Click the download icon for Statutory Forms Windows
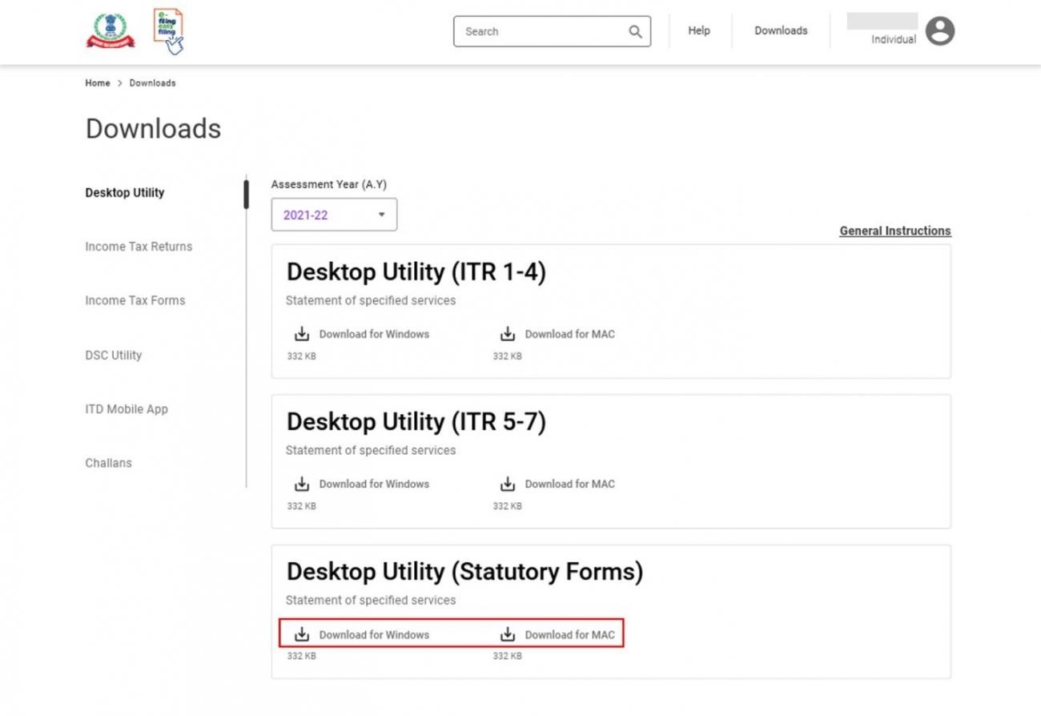The width and height of the screenshot is (1041, 716). pos(302,634)
